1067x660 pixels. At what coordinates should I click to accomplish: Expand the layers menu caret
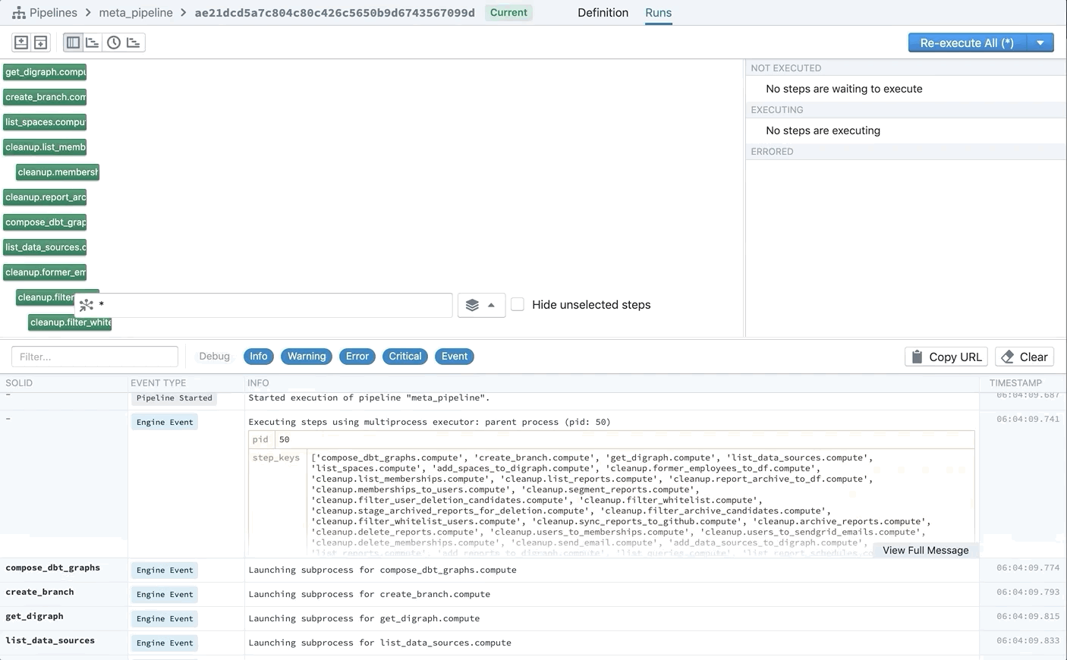pyautogui.click(x=492, y=305)
